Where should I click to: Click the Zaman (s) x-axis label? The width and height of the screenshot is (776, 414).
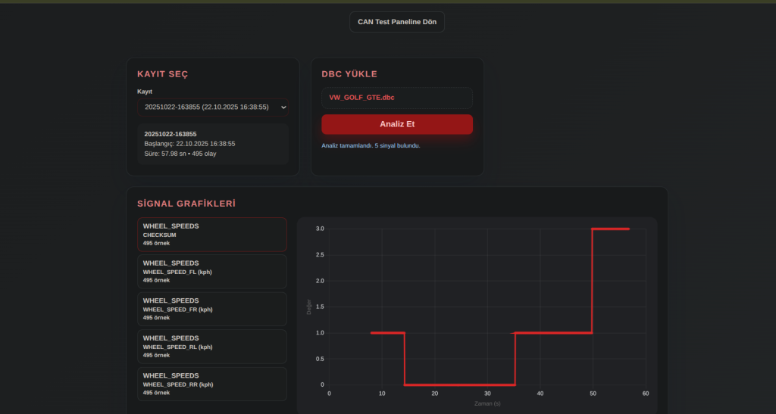(x=487, y=403)
